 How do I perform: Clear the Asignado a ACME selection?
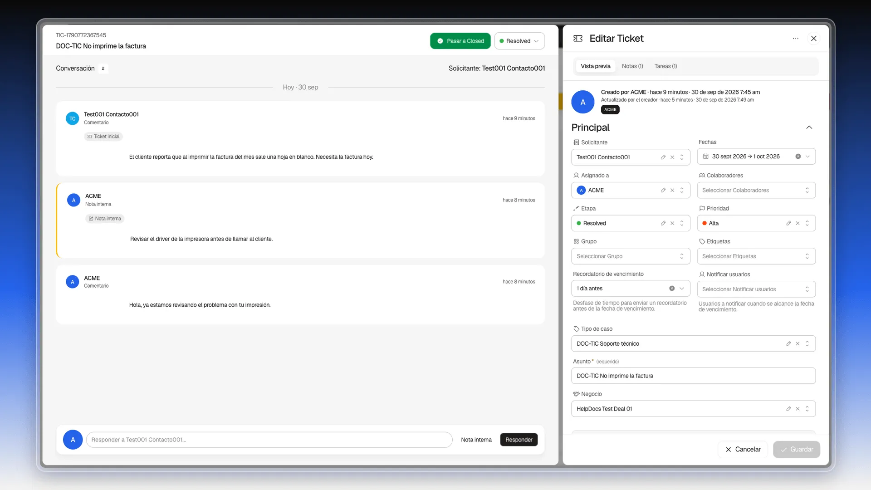tap(672, 190)
